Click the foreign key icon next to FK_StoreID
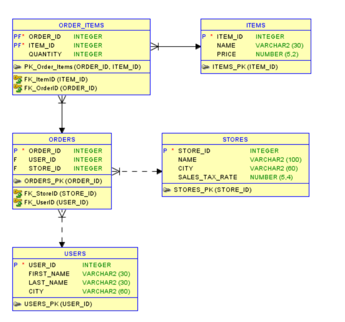 coord(18,194)
